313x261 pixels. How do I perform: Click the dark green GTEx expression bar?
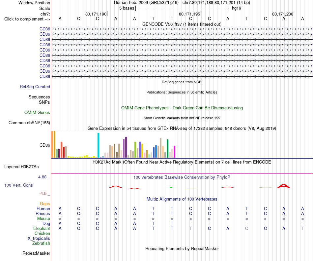168,149
